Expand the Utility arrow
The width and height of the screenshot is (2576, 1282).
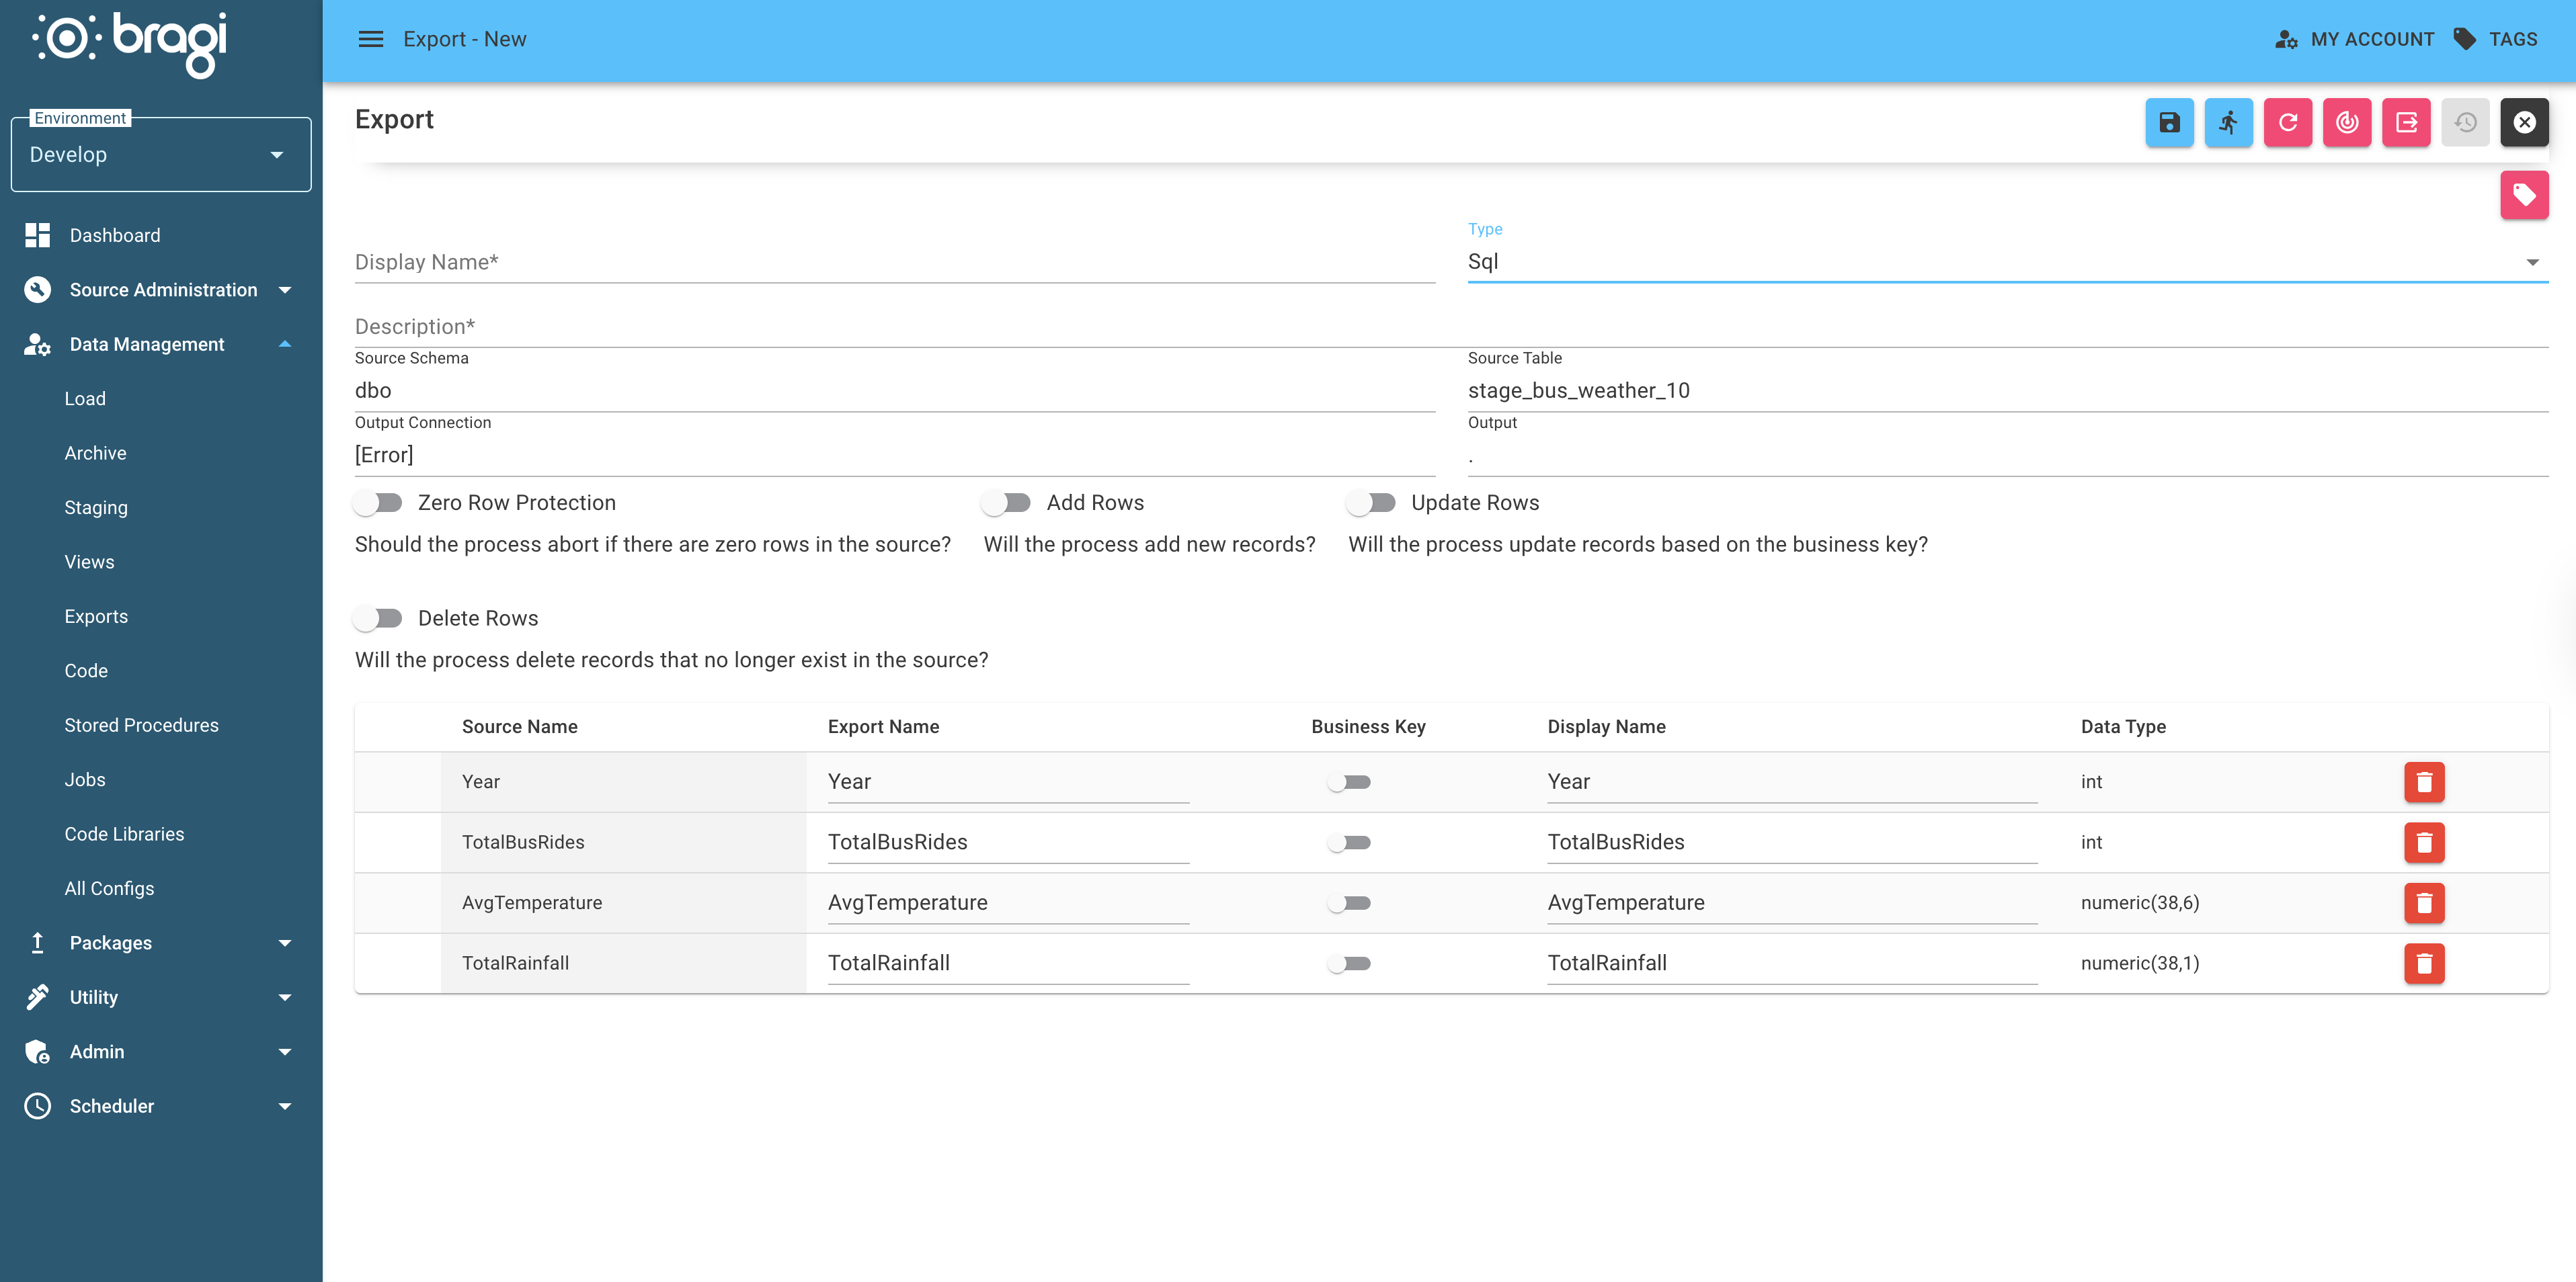(285, 997)
